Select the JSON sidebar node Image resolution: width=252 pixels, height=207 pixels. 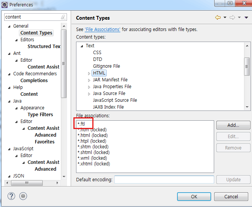19,176
